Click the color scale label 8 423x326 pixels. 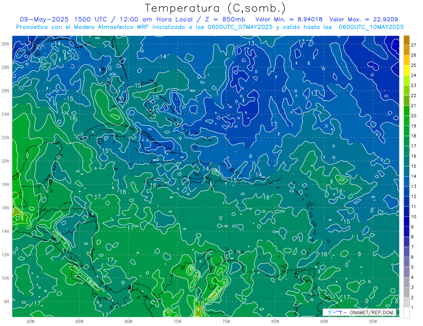point(412,237)
